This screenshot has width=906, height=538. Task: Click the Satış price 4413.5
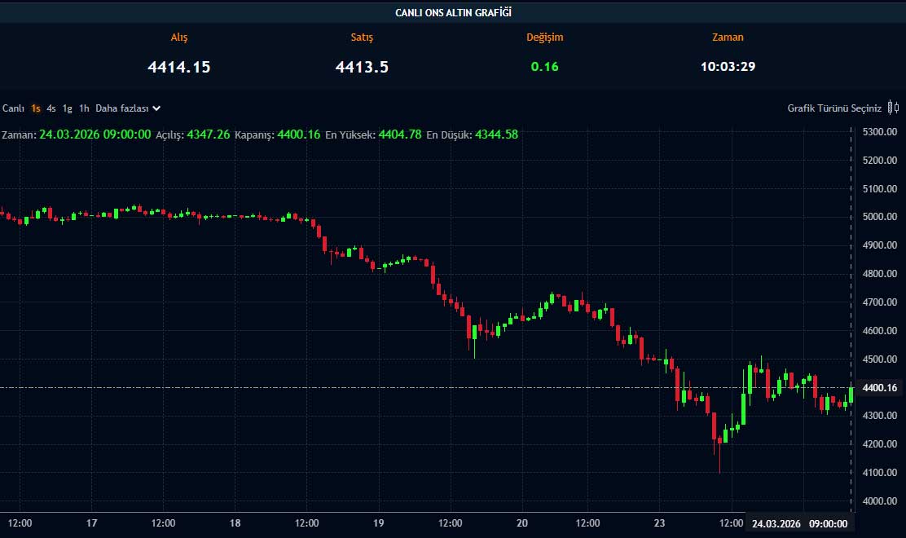(x=362, y=67)
